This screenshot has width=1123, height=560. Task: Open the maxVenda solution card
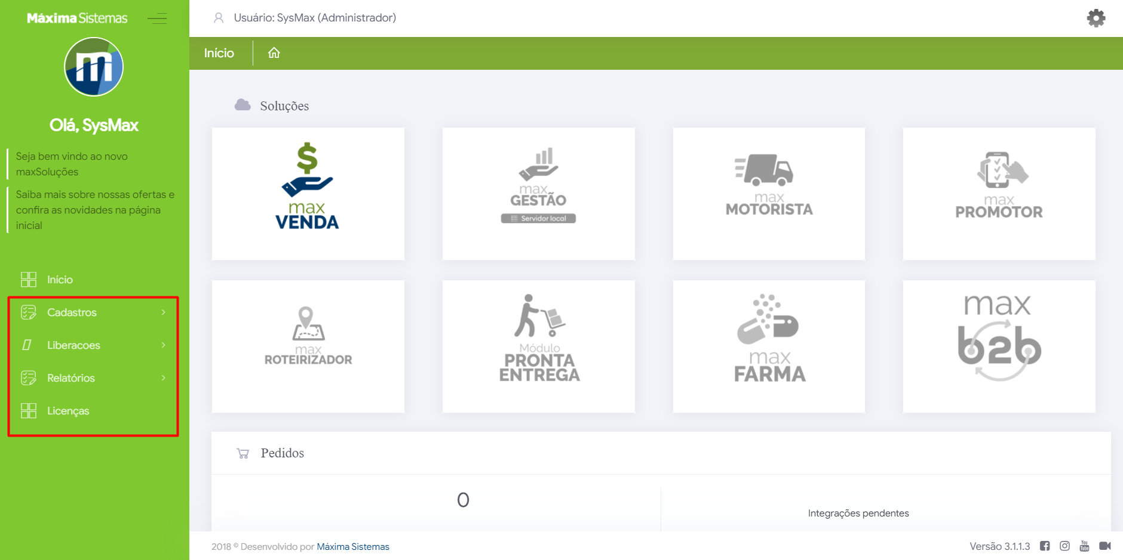click(x=308, y=194)
